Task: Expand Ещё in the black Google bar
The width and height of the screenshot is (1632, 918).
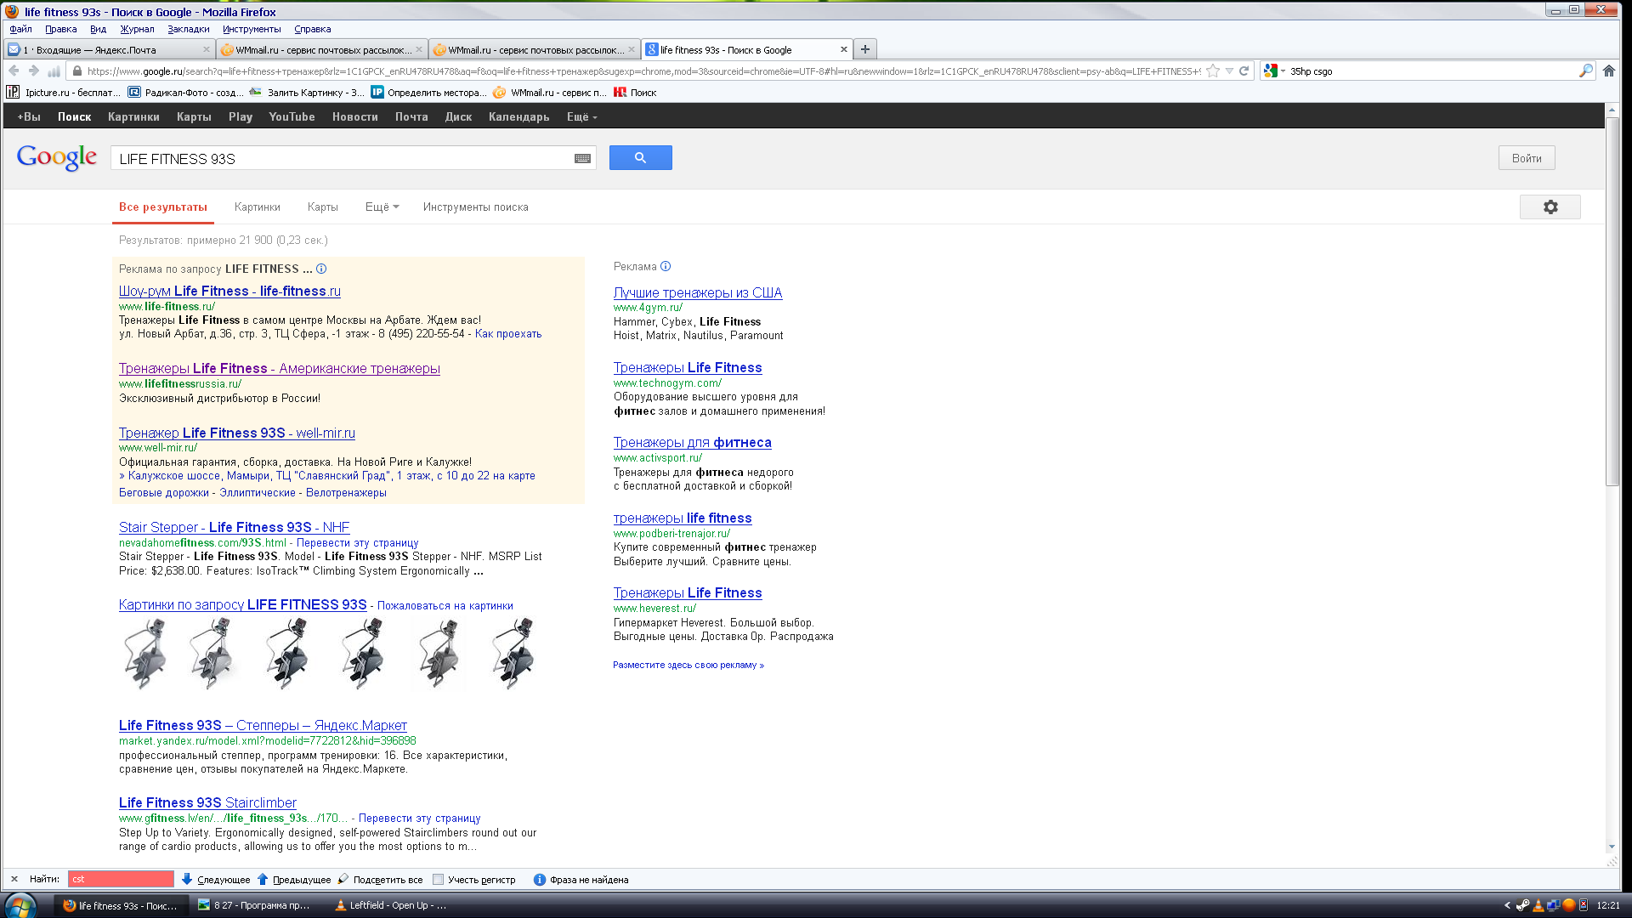Action: coord(581,117)
